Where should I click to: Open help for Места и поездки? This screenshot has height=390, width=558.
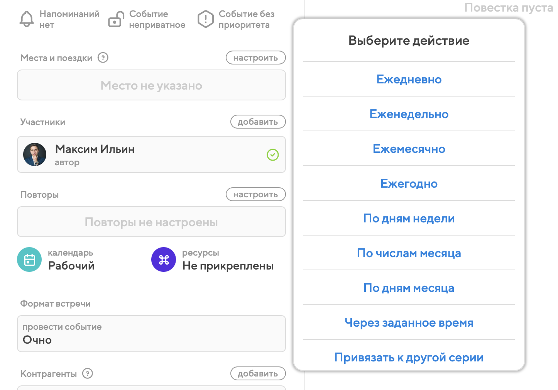(x=103, y=58)
